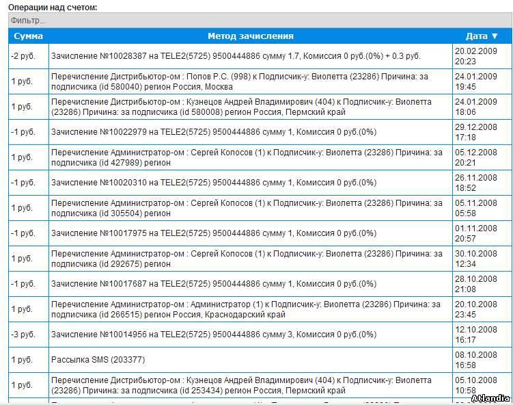Click the Зачисление №10022979 entry
Image resolution: width=513 pixels, height=405 pixels.
(214, 132)
